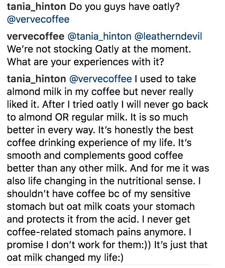Click the line 'almond milk in my coffee but never really'
The width and height of the screenshot is (225, 268).
click(100, 92)
